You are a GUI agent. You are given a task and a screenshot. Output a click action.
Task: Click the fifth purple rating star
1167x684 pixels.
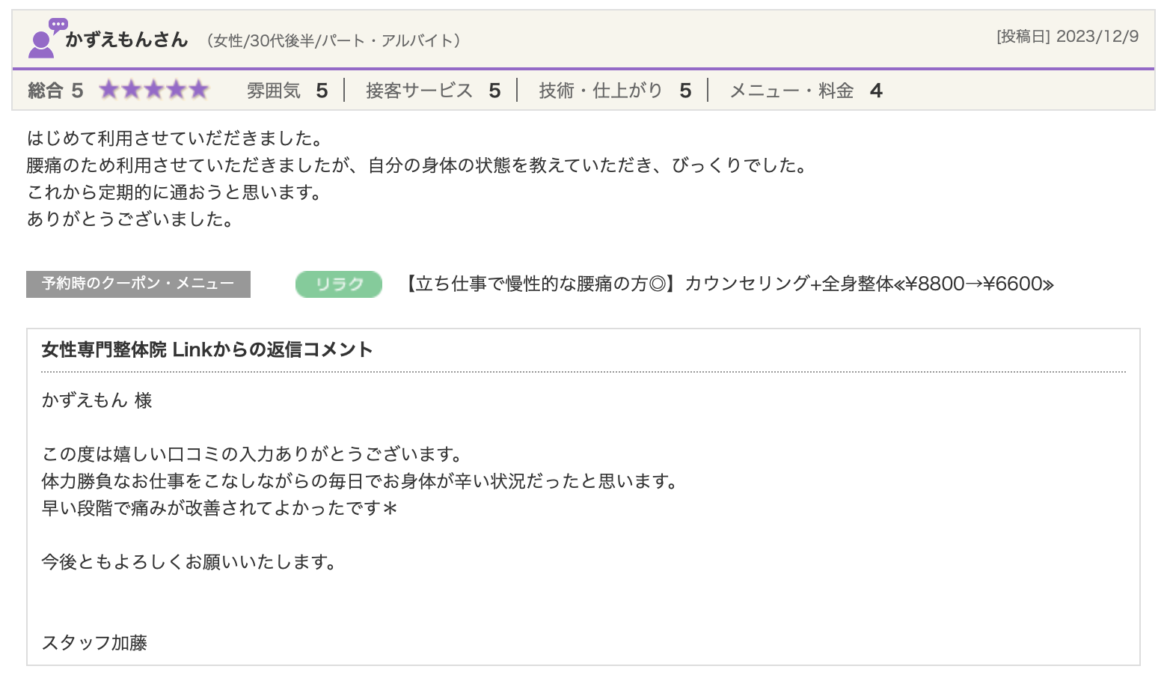tap(198, 90)
